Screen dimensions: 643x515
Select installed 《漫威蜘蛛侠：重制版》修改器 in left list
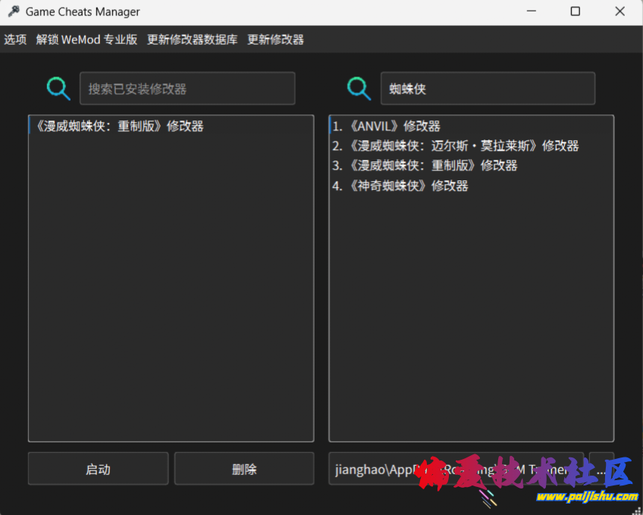point(118,126)
